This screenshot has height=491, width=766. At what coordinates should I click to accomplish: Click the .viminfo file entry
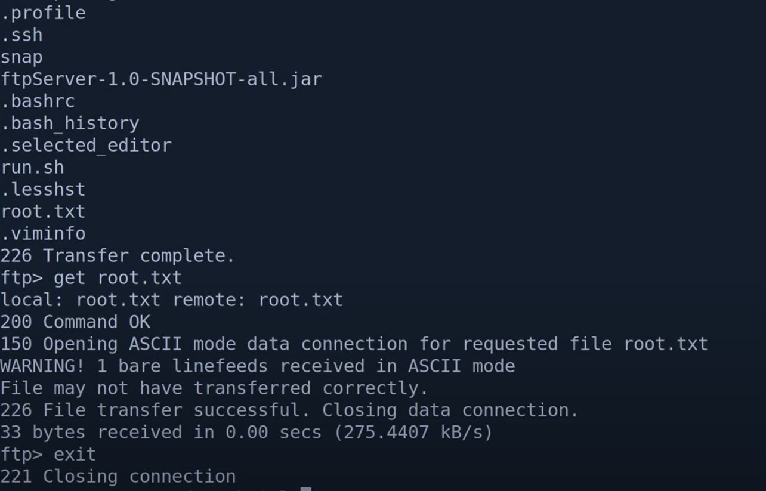(43, 234)
